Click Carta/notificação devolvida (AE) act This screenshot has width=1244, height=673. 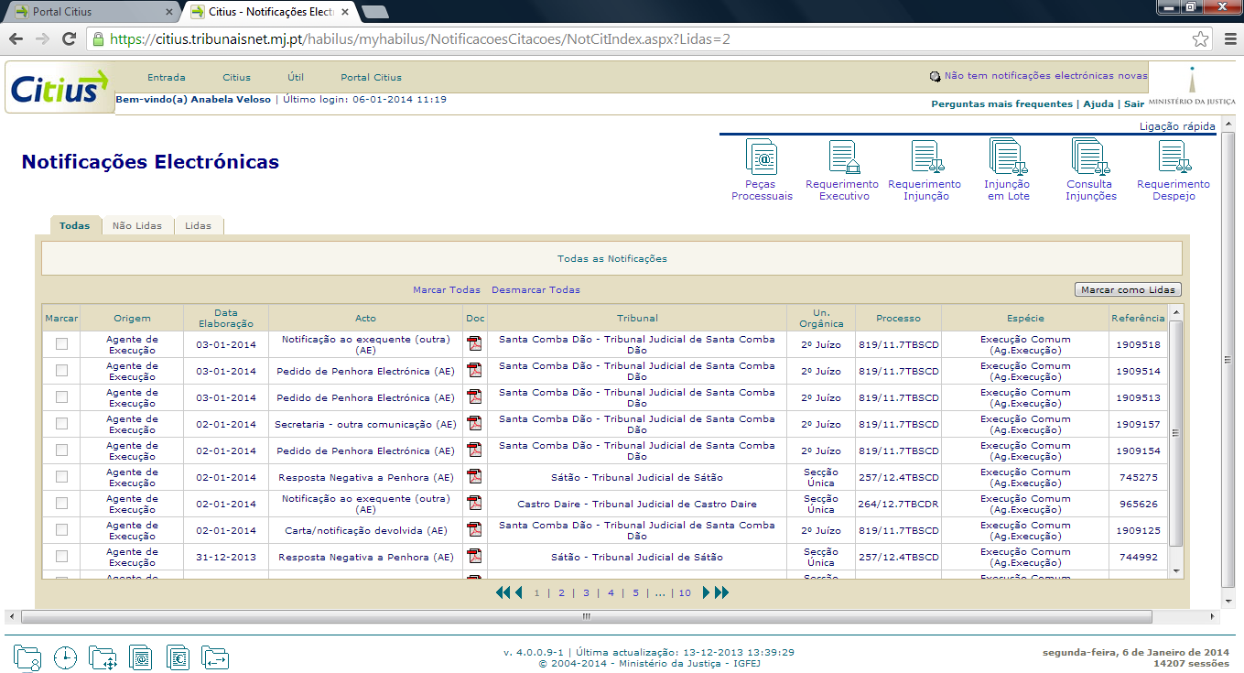[x=366, y=531]
